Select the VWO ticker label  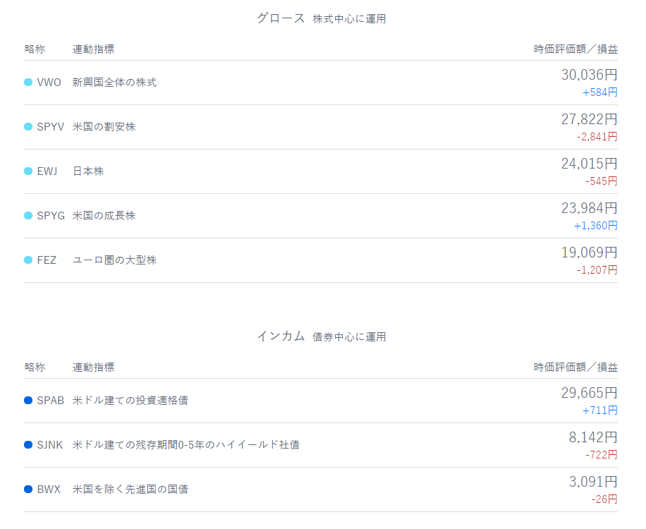[x=49, y=83]
